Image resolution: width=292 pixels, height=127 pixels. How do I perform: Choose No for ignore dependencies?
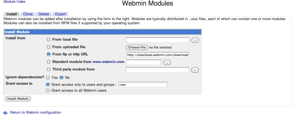[62, 77]
